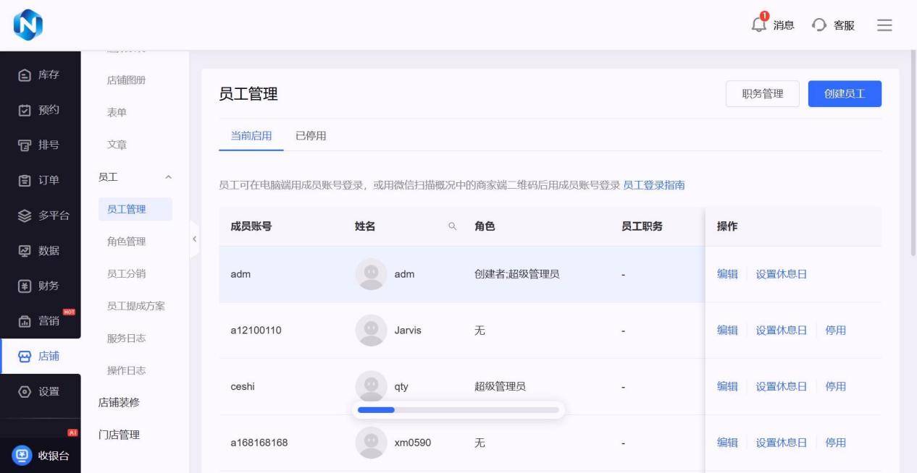The height and width of the screenshot is (473, 917).
Task: Switch to 已停用 tab
Action: [x=311, y=136]
